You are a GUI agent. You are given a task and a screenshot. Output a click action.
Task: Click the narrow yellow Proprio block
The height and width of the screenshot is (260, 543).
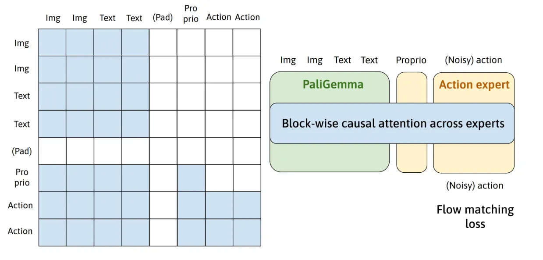coord(412,159)
